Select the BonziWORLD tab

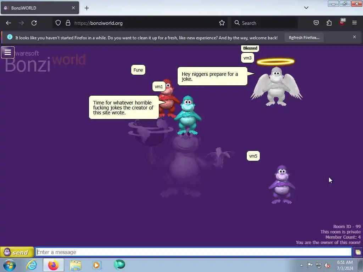(x=40, y=8)
